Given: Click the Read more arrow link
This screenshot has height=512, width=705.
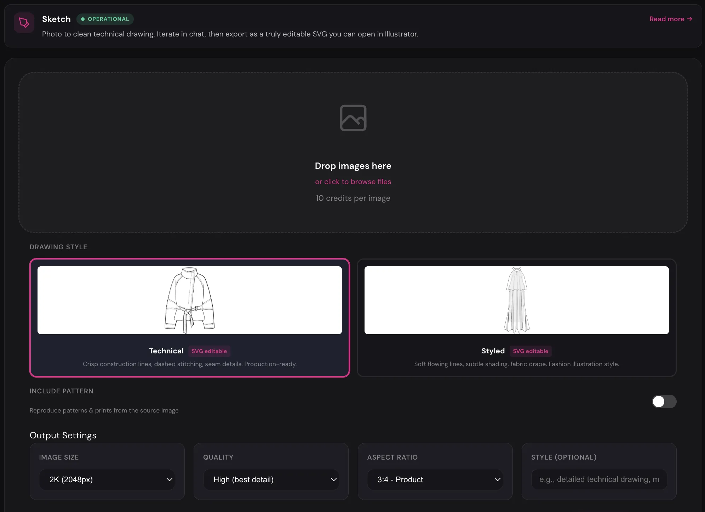Looking at the screenshot, I should point(671,19).
